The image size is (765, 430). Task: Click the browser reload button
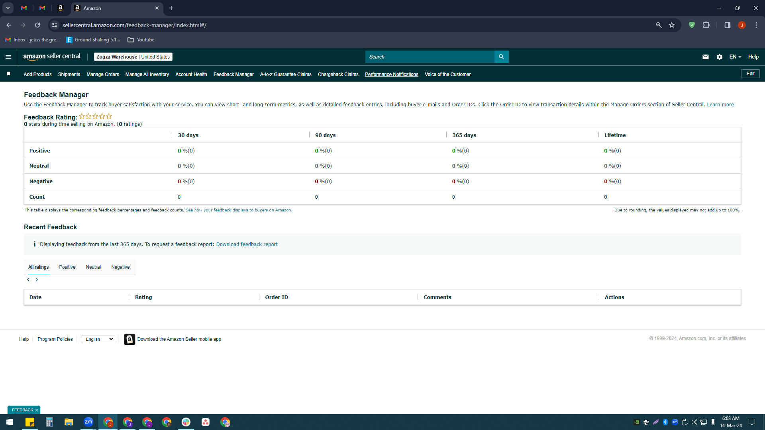tap(37, 25)
